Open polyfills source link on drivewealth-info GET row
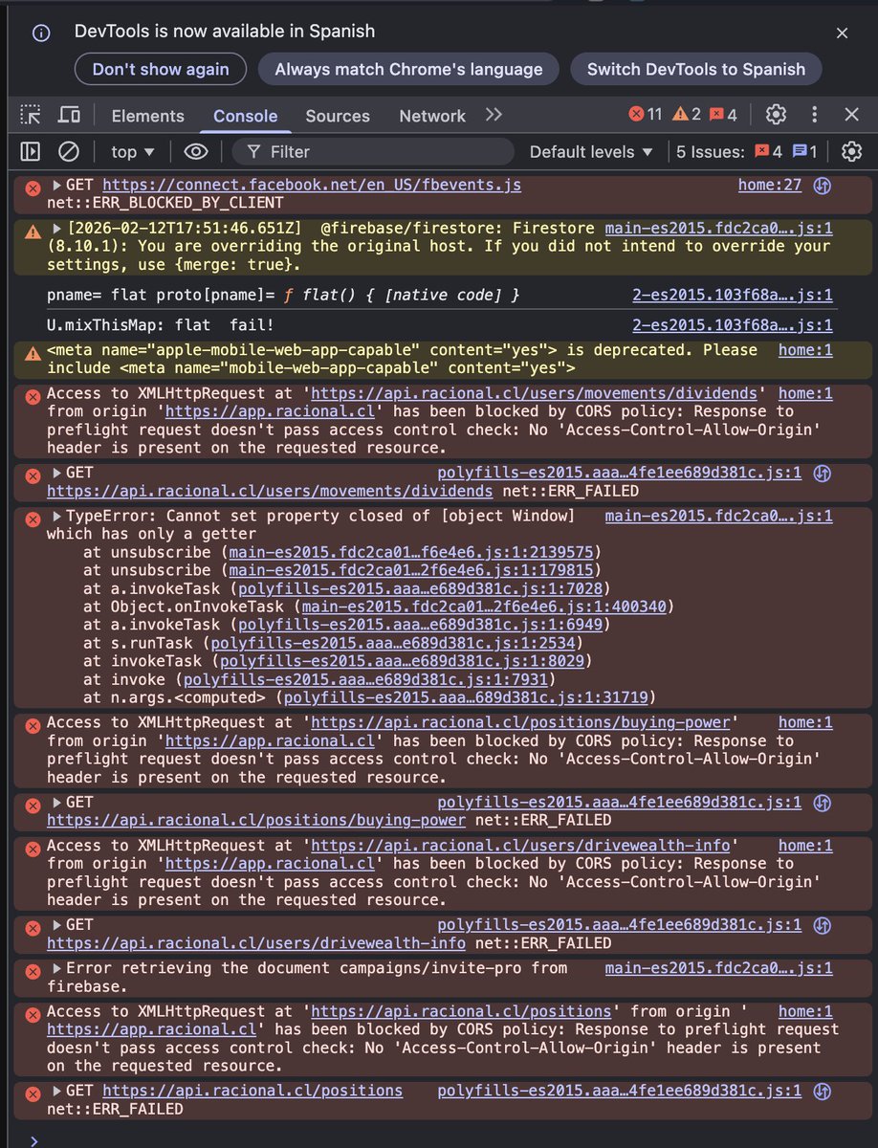Screen dimensions: 878x1148 click(620, 925)
